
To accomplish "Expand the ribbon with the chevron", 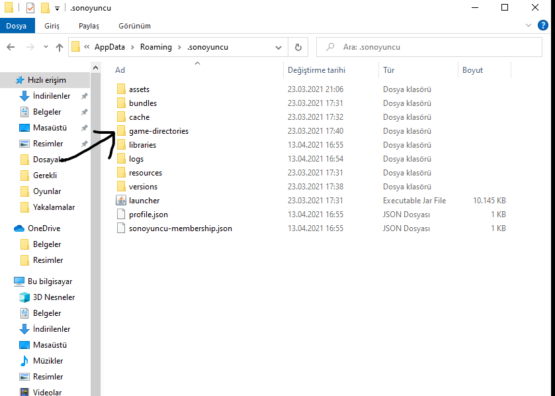I will coord(529,26).
